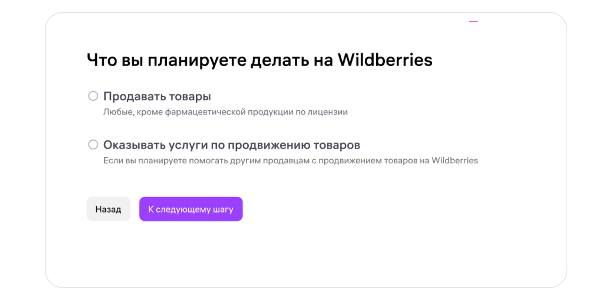Click the purple 'К следующему шагу' button
Screen dimensions: 613x300
[x=191, y=209]
